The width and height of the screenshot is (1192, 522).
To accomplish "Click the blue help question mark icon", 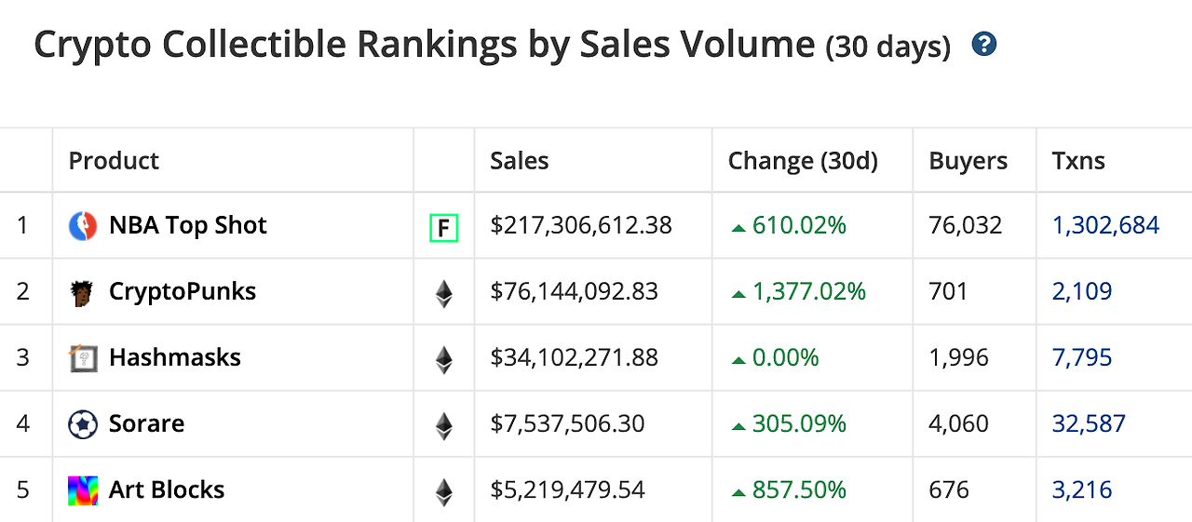I will 983,44.
